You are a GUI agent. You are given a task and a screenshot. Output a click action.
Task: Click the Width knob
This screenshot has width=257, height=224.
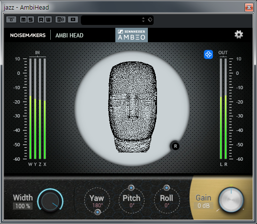point(50,201)
